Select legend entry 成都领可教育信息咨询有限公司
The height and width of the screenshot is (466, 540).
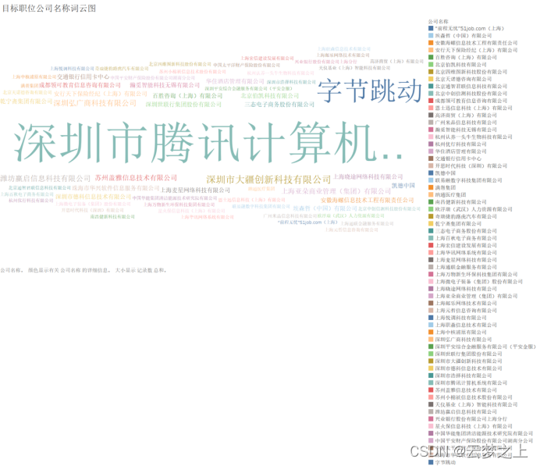pyautogui.click(x=467, y=101)
